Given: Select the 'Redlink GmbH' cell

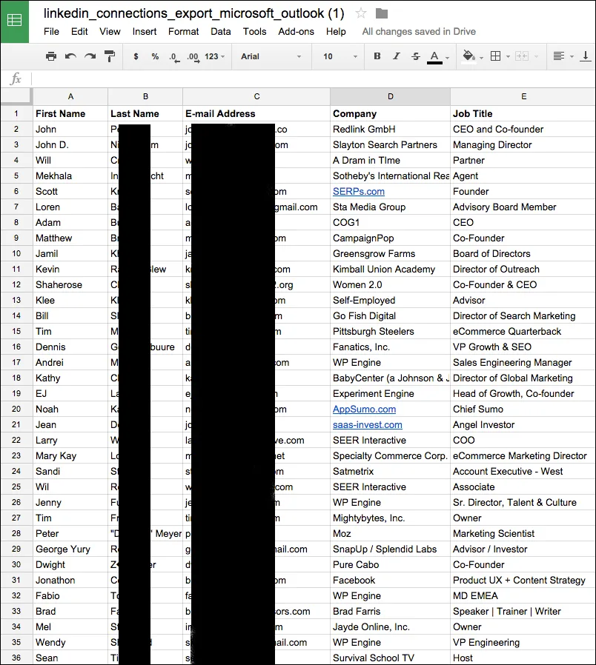Looking at the screenshot, I should [390, 129].
